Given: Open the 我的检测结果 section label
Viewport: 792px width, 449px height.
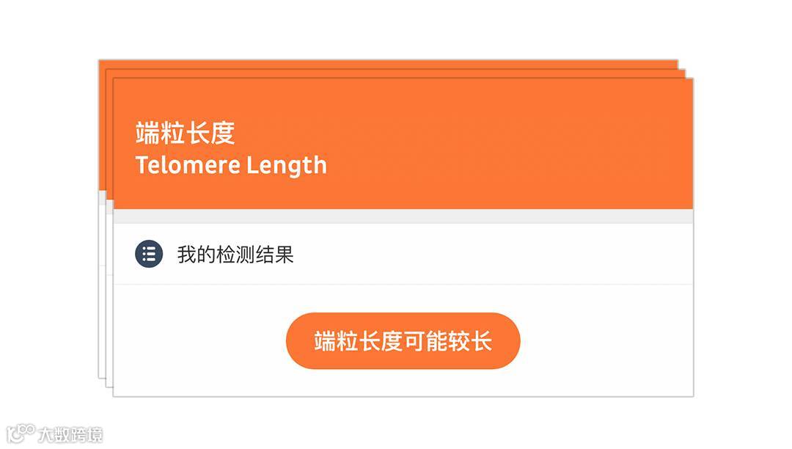Looking at the screenshot, I should pyautogui.click(x=235, y=254).
